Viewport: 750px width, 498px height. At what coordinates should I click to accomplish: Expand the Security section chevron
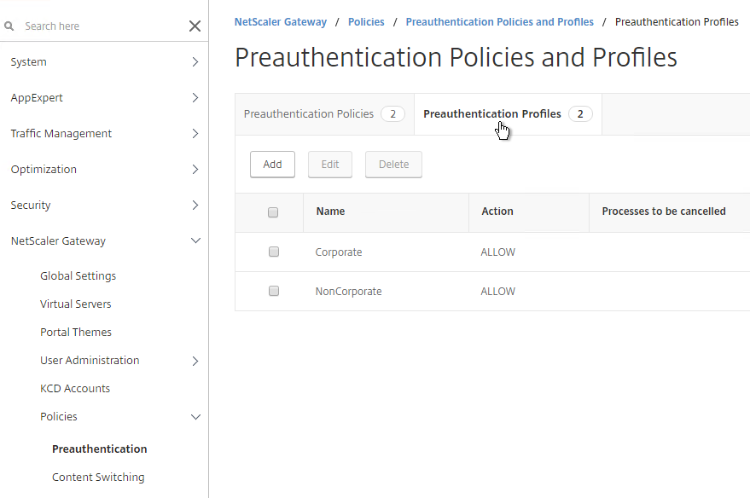click(x=195, y=205)
